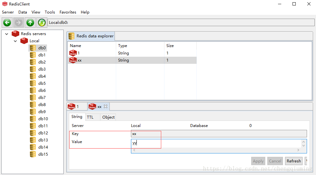Image resolution: width=316 pixels, height=175 pixels.
Task: Collapse the Redis servers tree node
Action: [7, 34]
